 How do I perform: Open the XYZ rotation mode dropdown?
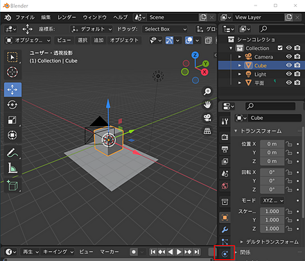(272, 201)
